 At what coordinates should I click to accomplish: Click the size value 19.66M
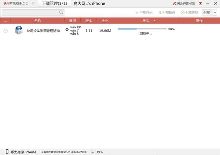[x=105, y=30]
